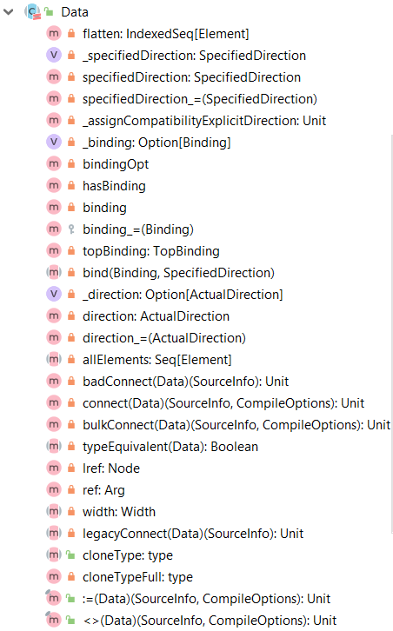Select direction: ActualDirection member
393x631 pixels.
click(x=156, y=316)
